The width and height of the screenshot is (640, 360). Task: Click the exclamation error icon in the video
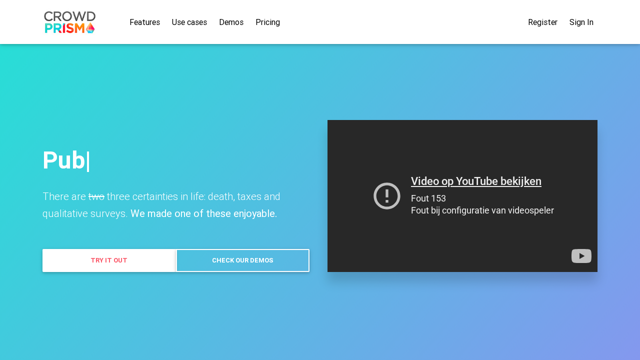pyautogui.click(x=386, y=196)
